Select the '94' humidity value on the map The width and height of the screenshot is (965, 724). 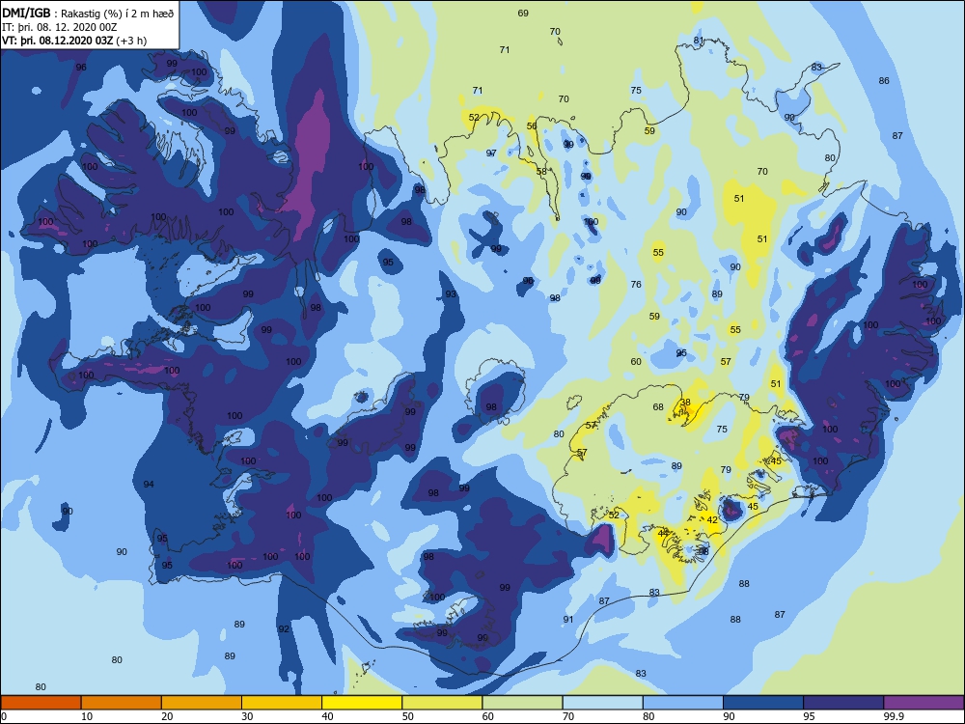(x=149, y=484)
